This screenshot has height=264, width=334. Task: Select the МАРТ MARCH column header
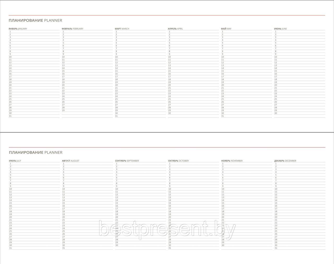tap(122, 29)
